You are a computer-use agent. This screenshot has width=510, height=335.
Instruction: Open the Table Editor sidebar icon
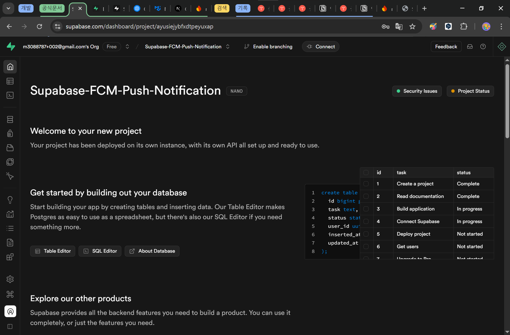[10, 81]
